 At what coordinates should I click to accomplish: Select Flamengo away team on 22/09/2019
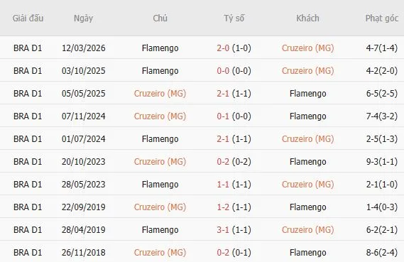coord(308,207)
